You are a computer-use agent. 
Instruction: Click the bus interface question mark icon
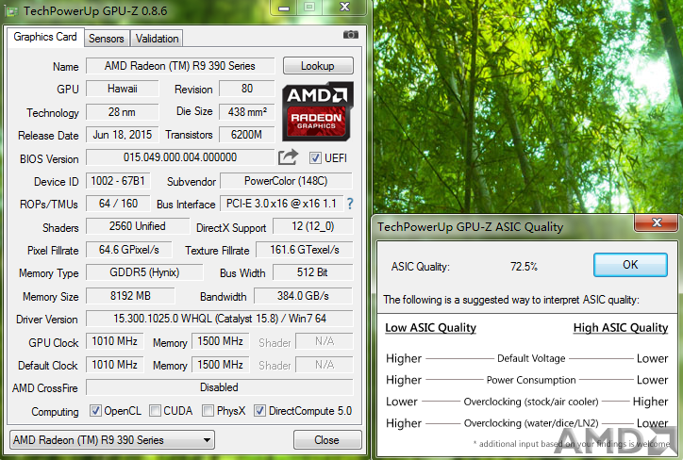click(x=350, y=204)
